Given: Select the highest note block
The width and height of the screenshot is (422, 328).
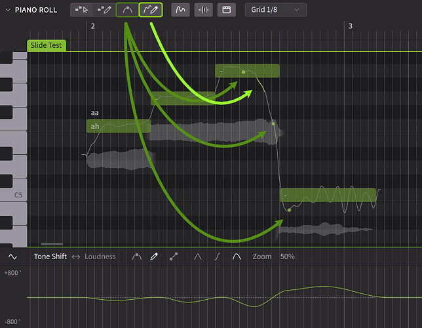Looking at the screenshot, I should click(247, 71).
